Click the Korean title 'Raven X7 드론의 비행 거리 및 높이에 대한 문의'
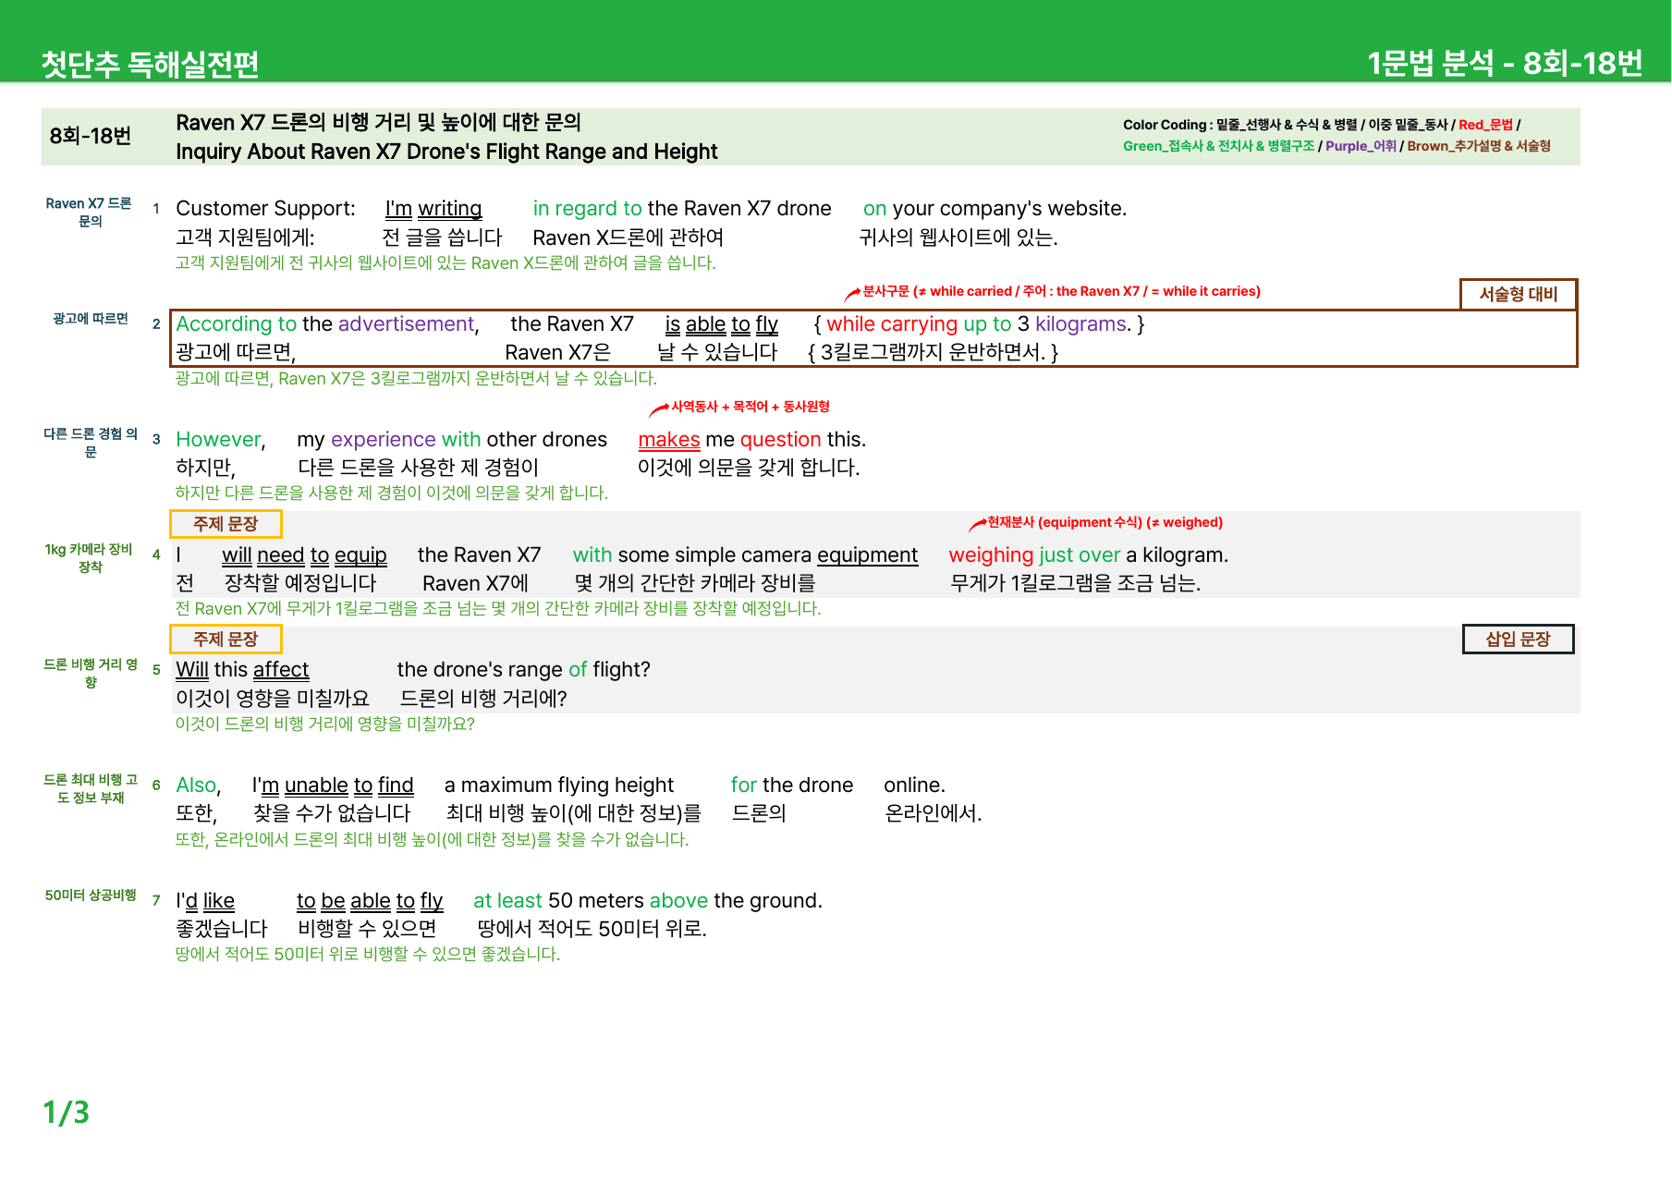 point(378,122)
